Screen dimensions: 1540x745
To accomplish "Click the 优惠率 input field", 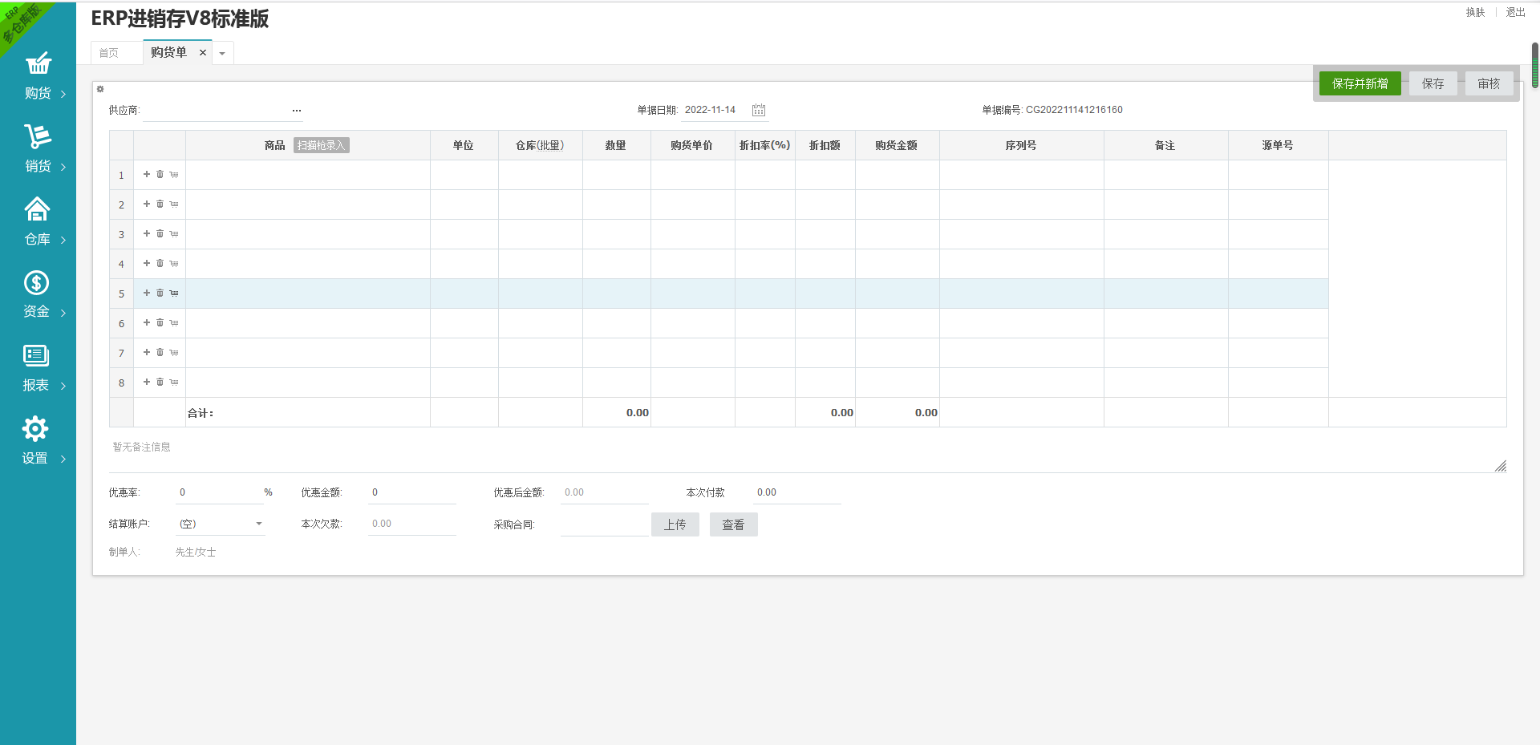I will pos(218,492).
